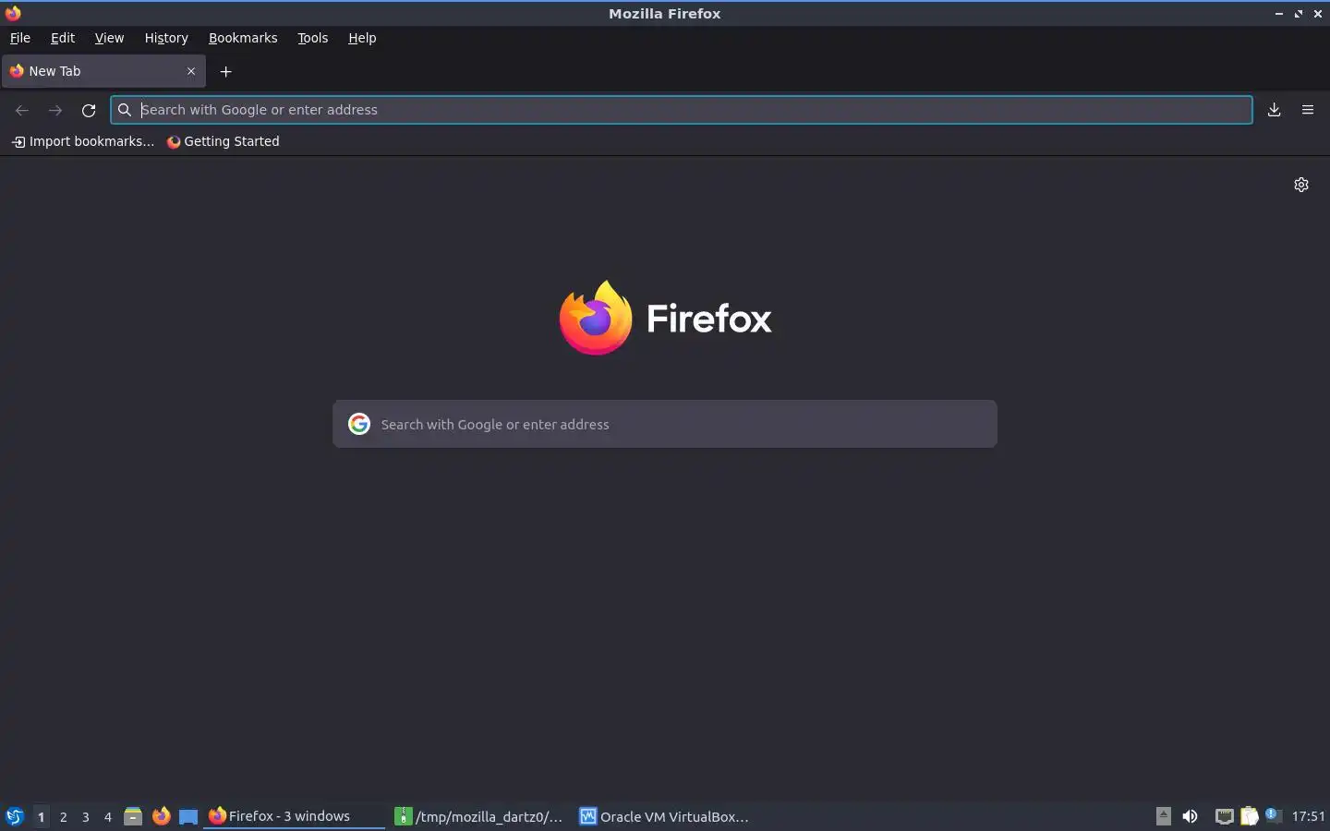
Task: Select Oracle VM VirtualBox taskbar entry
Action: tap(665, 816)
